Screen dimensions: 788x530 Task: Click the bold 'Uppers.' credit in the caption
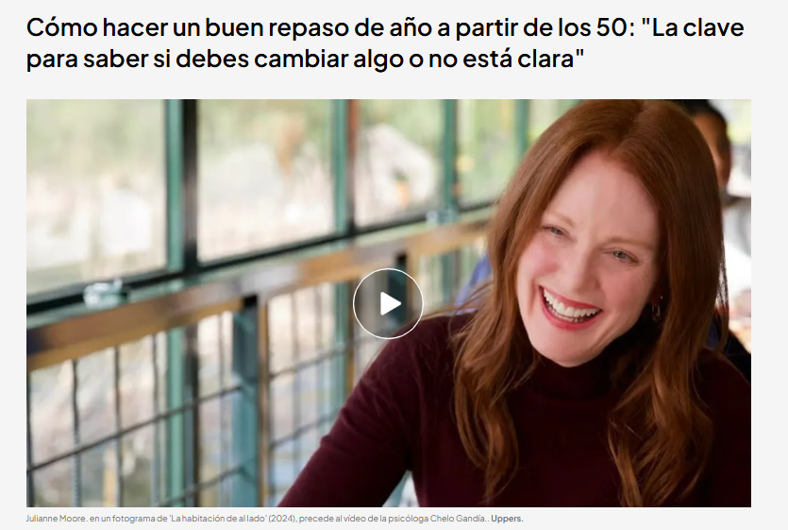[507, 519]
